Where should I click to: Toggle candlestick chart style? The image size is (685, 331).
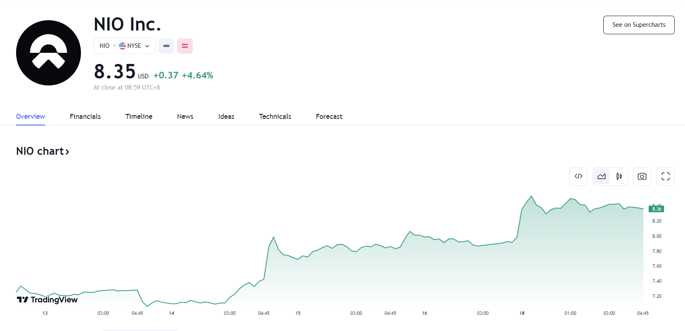(x=619, y=176)
